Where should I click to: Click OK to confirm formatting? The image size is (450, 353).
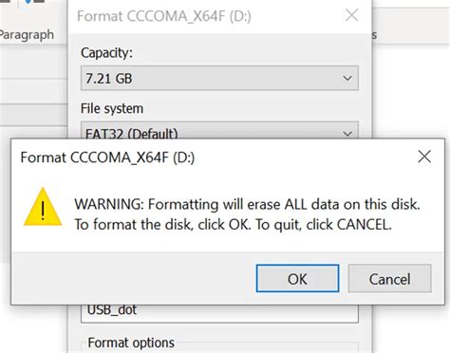(x=297, y=278)
